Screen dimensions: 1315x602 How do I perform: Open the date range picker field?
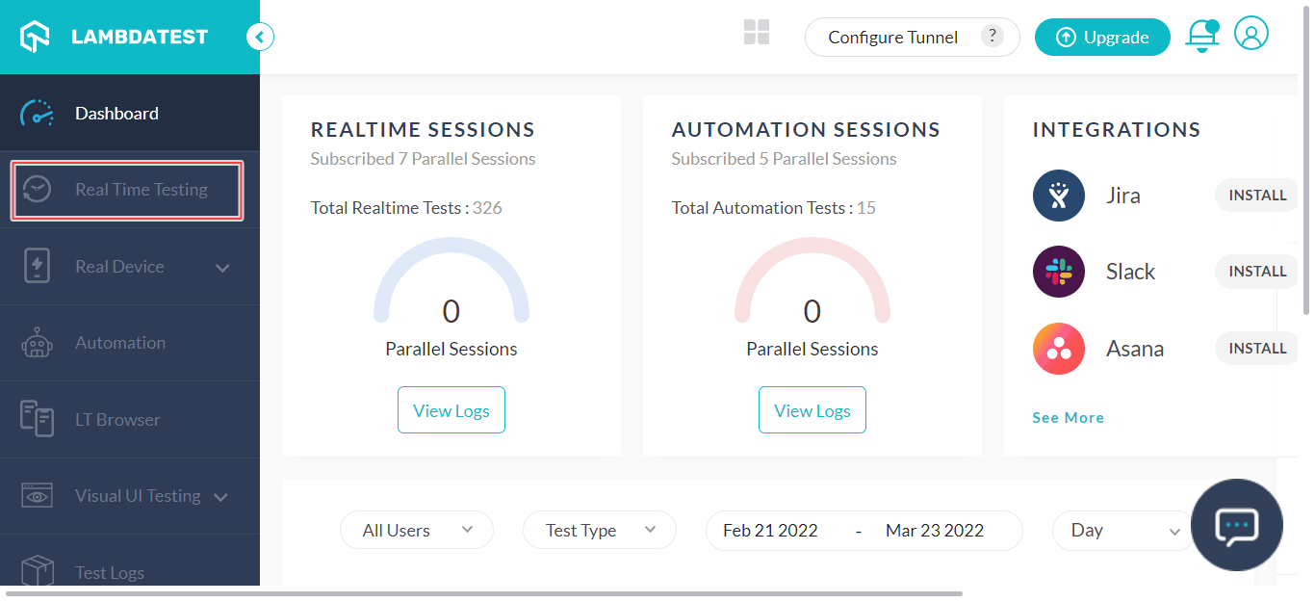point(864,530)
